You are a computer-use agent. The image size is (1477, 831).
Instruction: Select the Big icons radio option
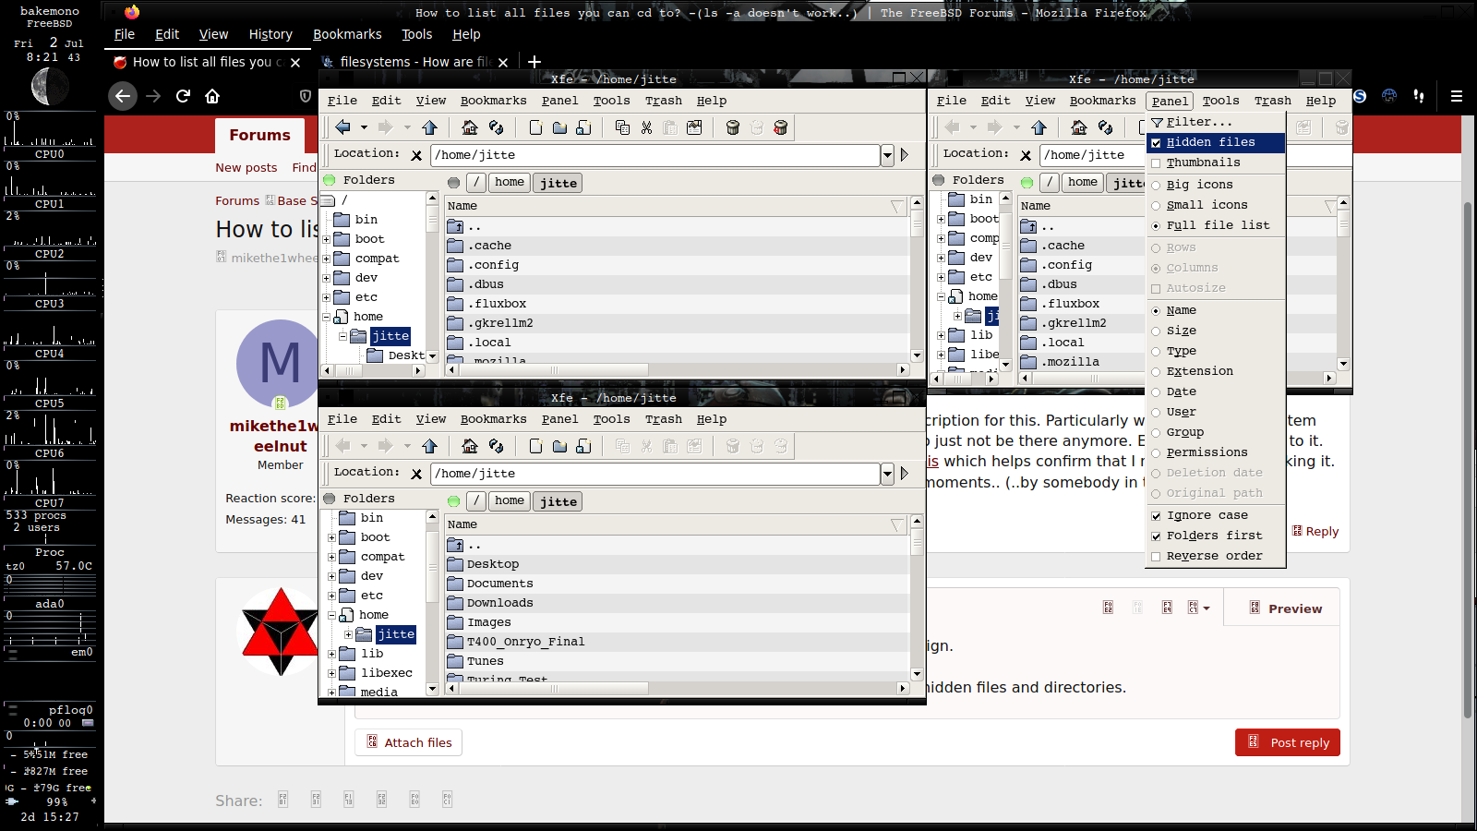[1156, 185]
